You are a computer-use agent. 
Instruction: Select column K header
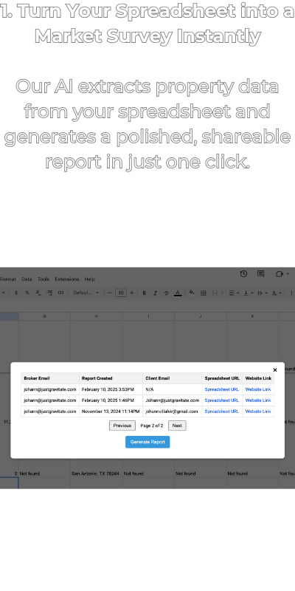click(252, 316)
